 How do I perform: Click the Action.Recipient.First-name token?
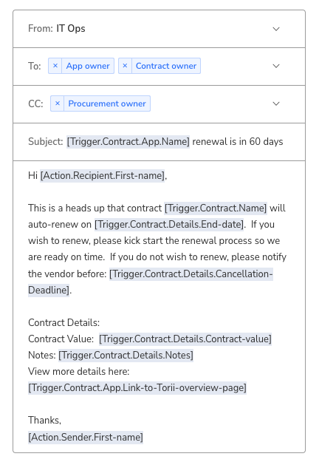[x=103, y=176]
